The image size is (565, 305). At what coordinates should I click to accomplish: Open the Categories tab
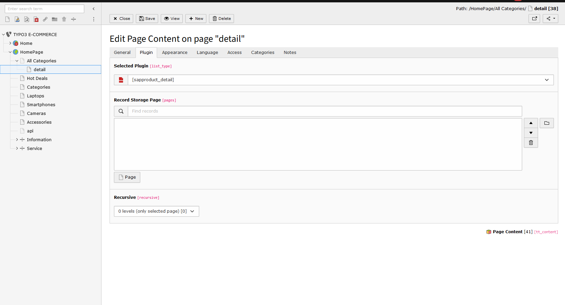(x=262, y=53)
